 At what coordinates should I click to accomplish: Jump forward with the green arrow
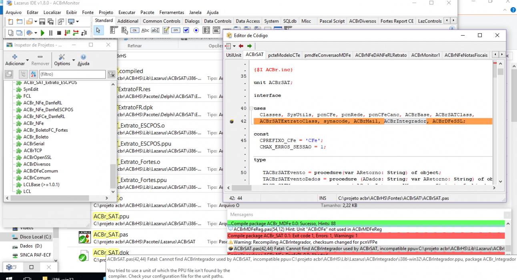pos(250,46)
